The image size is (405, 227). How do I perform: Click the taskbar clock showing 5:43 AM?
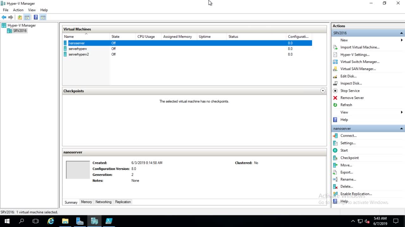380,221
